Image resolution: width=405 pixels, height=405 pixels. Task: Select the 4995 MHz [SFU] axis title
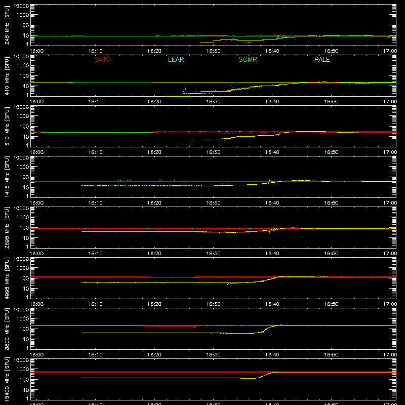7,278
